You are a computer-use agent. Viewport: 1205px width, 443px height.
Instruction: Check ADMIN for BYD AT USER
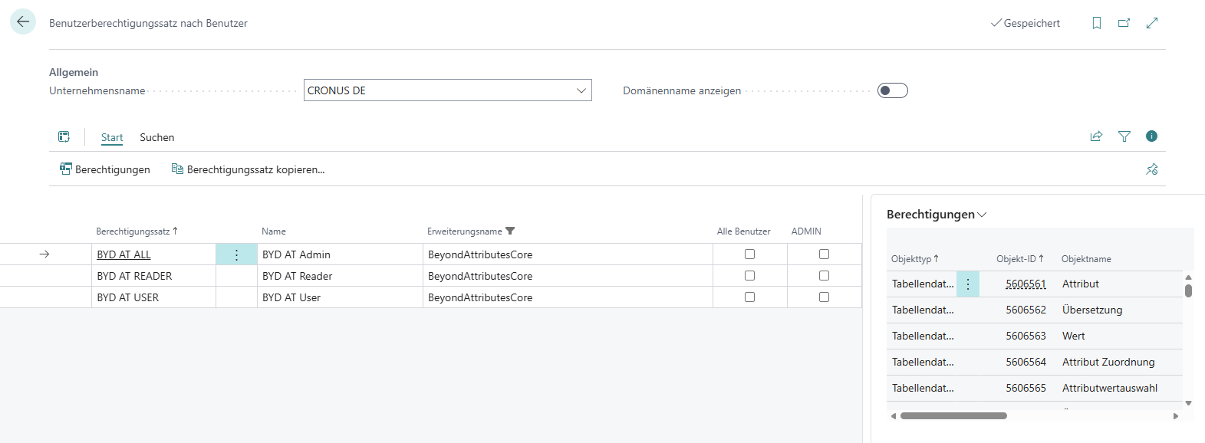[825, 297]
